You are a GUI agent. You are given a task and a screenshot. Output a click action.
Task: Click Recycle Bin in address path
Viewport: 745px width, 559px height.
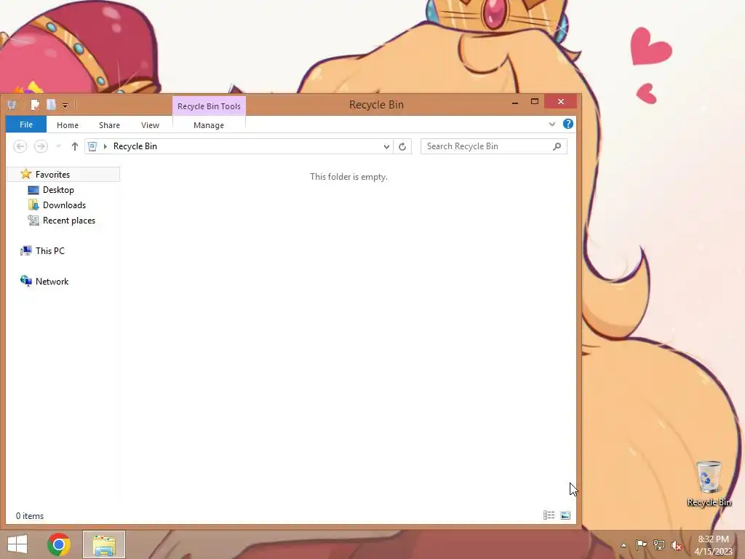[135, 146]
